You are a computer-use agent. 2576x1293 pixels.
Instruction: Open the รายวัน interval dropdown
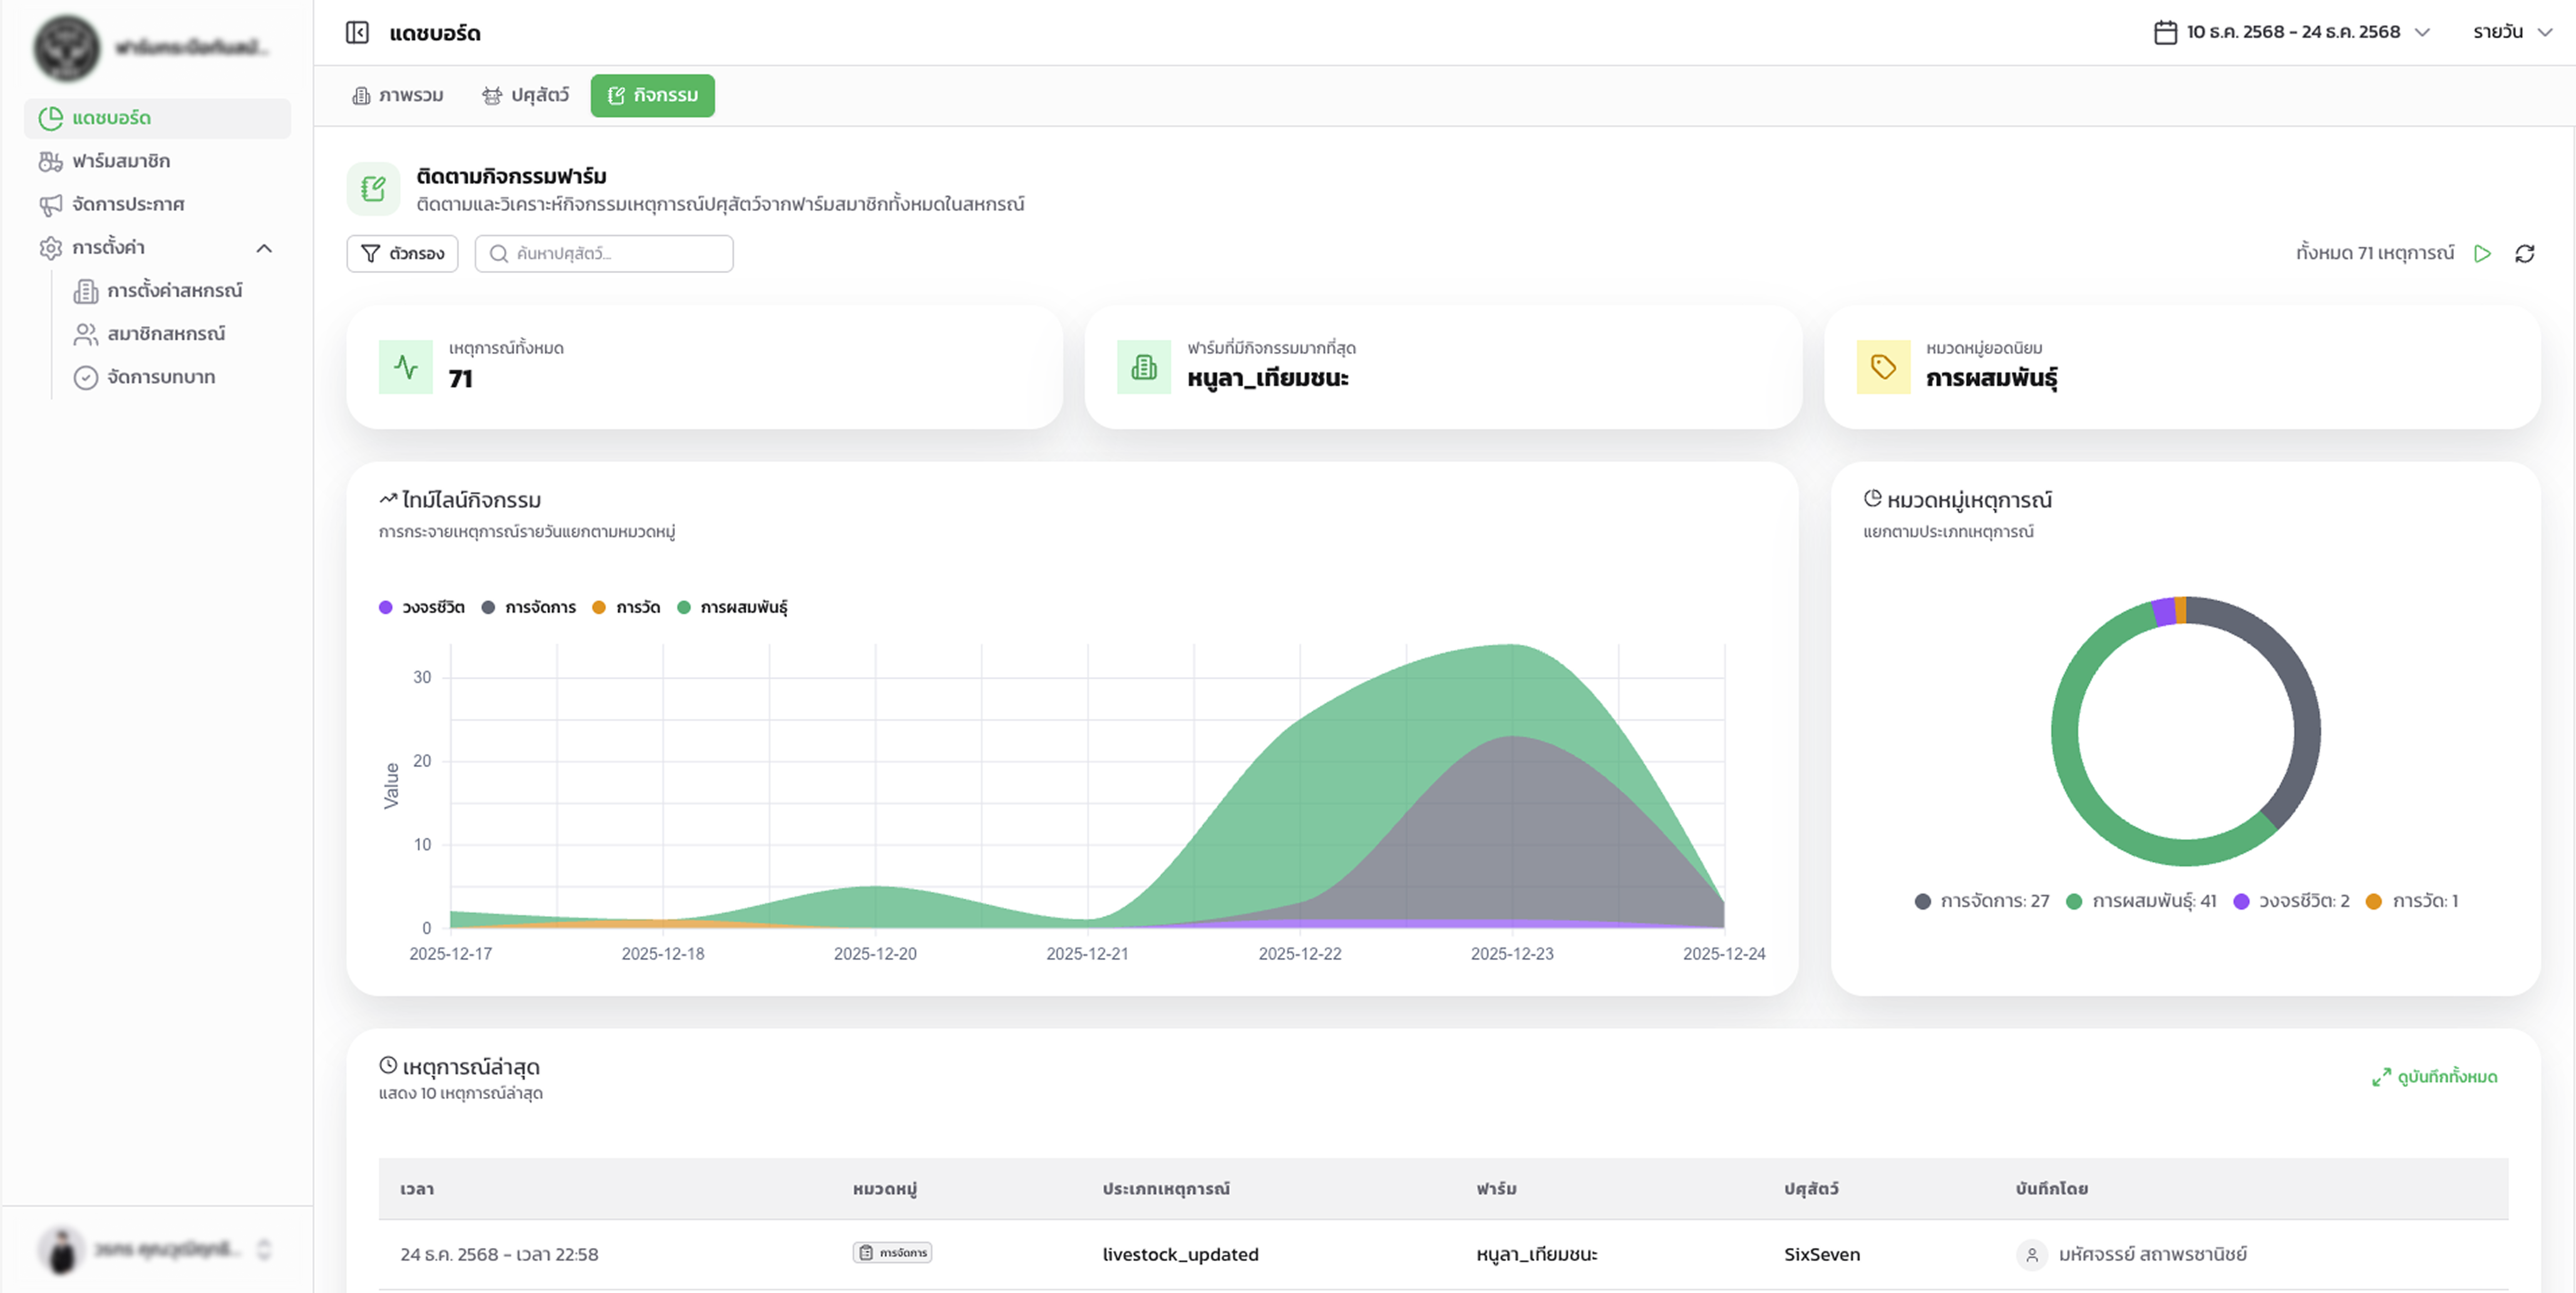tap(2511, 32)
